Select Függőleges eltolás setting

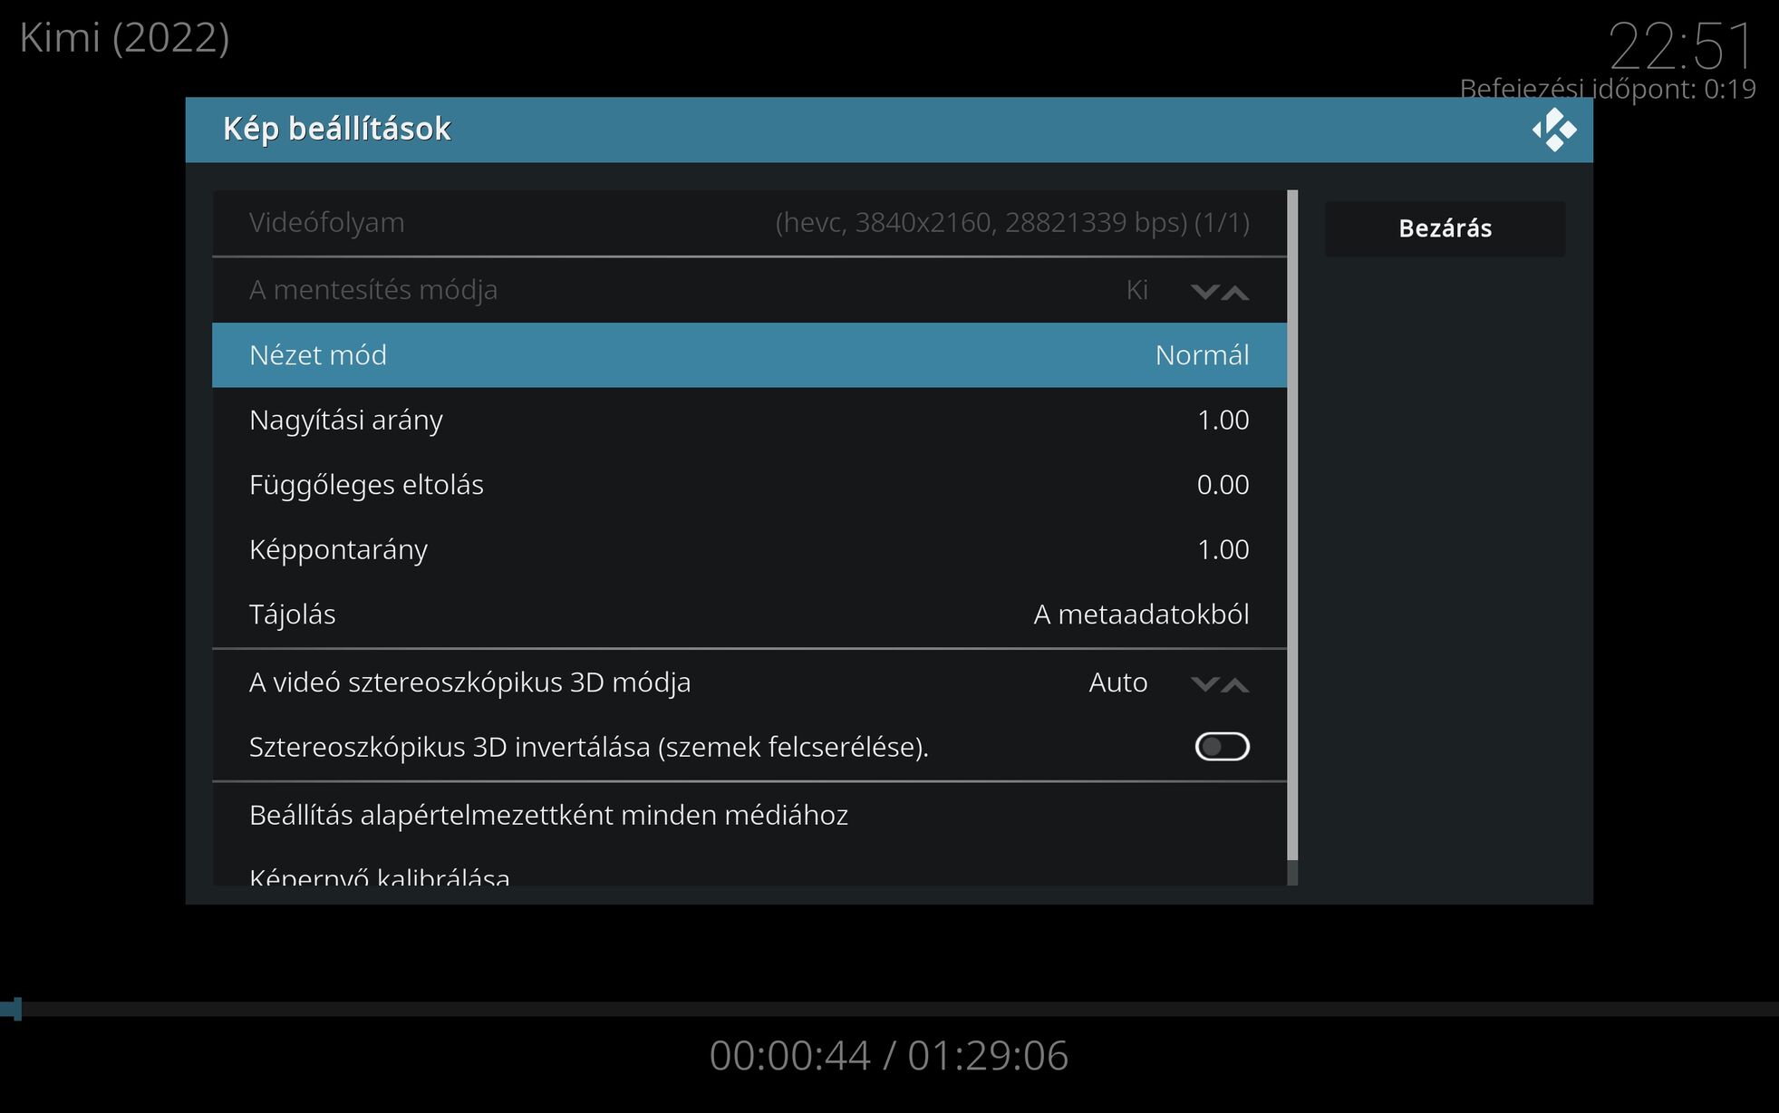pyautogui.click(x=749, y=485)
